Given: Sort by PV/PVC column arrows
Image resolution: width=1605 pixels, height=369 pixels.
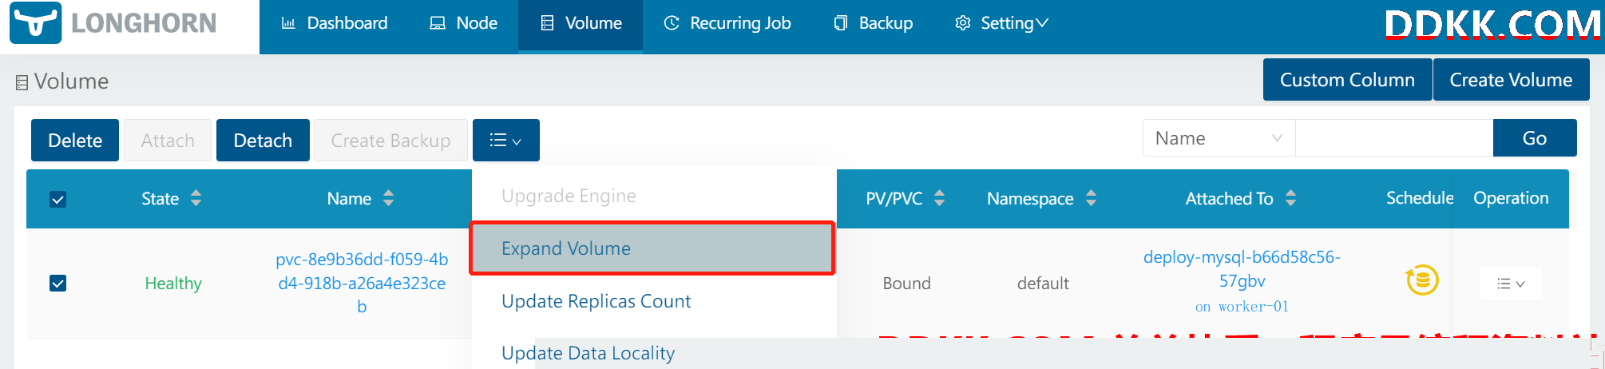Looking at the screenshot, I should click(940, 198).
